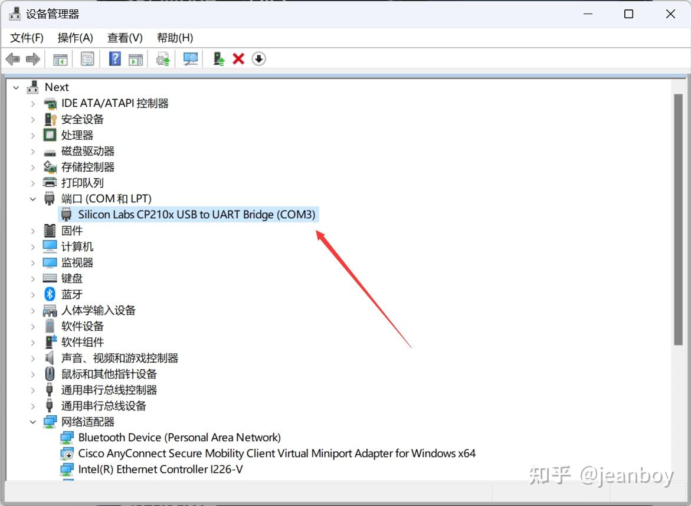Expand the 处理器 category

32,134
